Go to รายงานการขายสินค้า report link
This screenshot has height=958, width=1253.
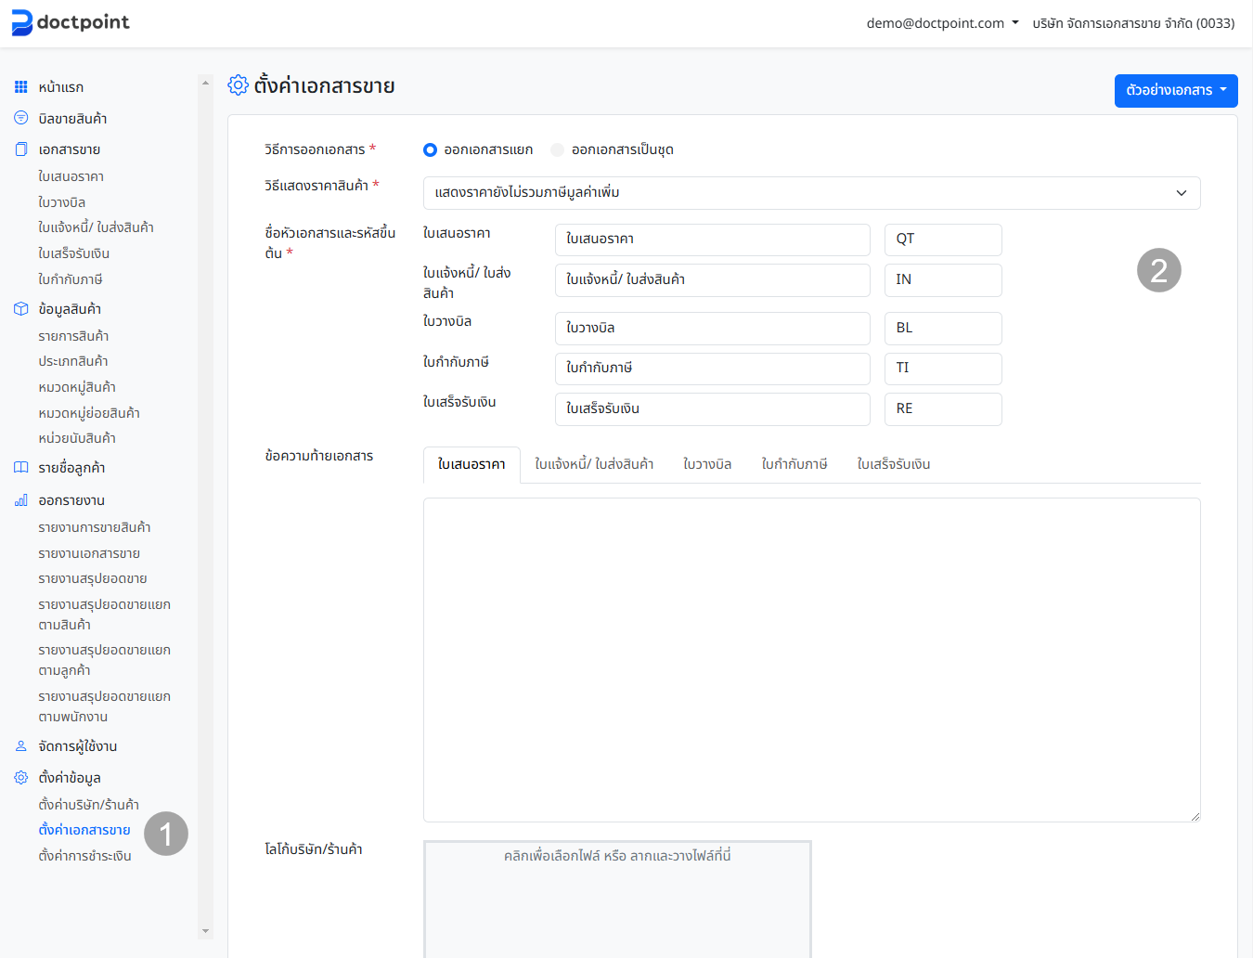click(94, 527)
